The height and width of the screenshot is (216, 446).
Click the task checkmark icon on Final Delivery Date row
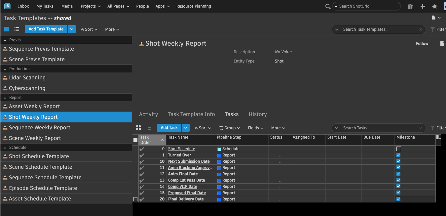142,199
